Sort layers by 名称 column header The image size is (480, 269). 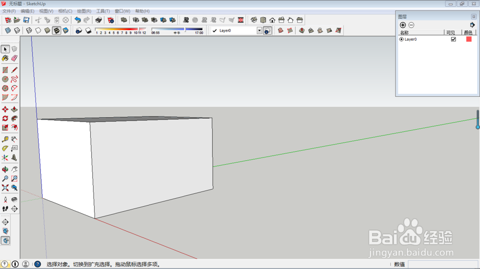(421, 33)
